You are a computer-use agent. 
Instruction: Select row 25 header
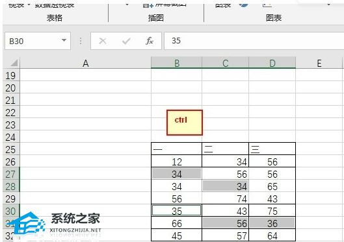(11, 149)
